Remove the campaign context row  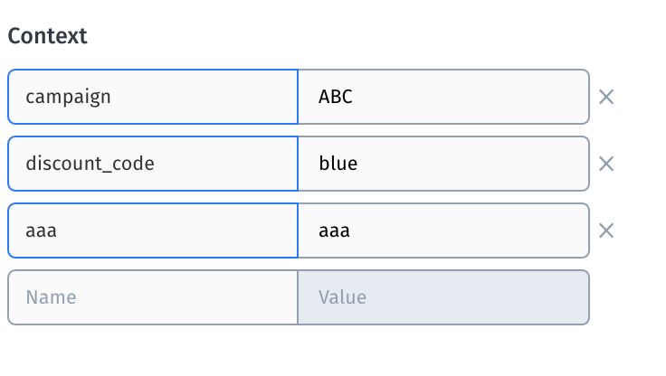pos(606,97)
